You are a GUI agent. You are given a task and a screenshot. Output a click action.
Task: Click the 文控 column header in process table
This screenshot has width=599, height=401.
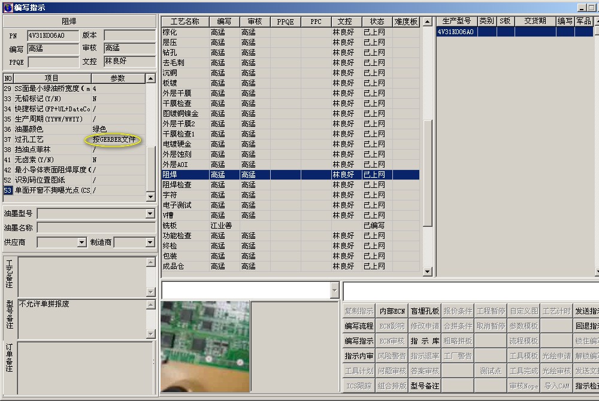click(346, 22)
